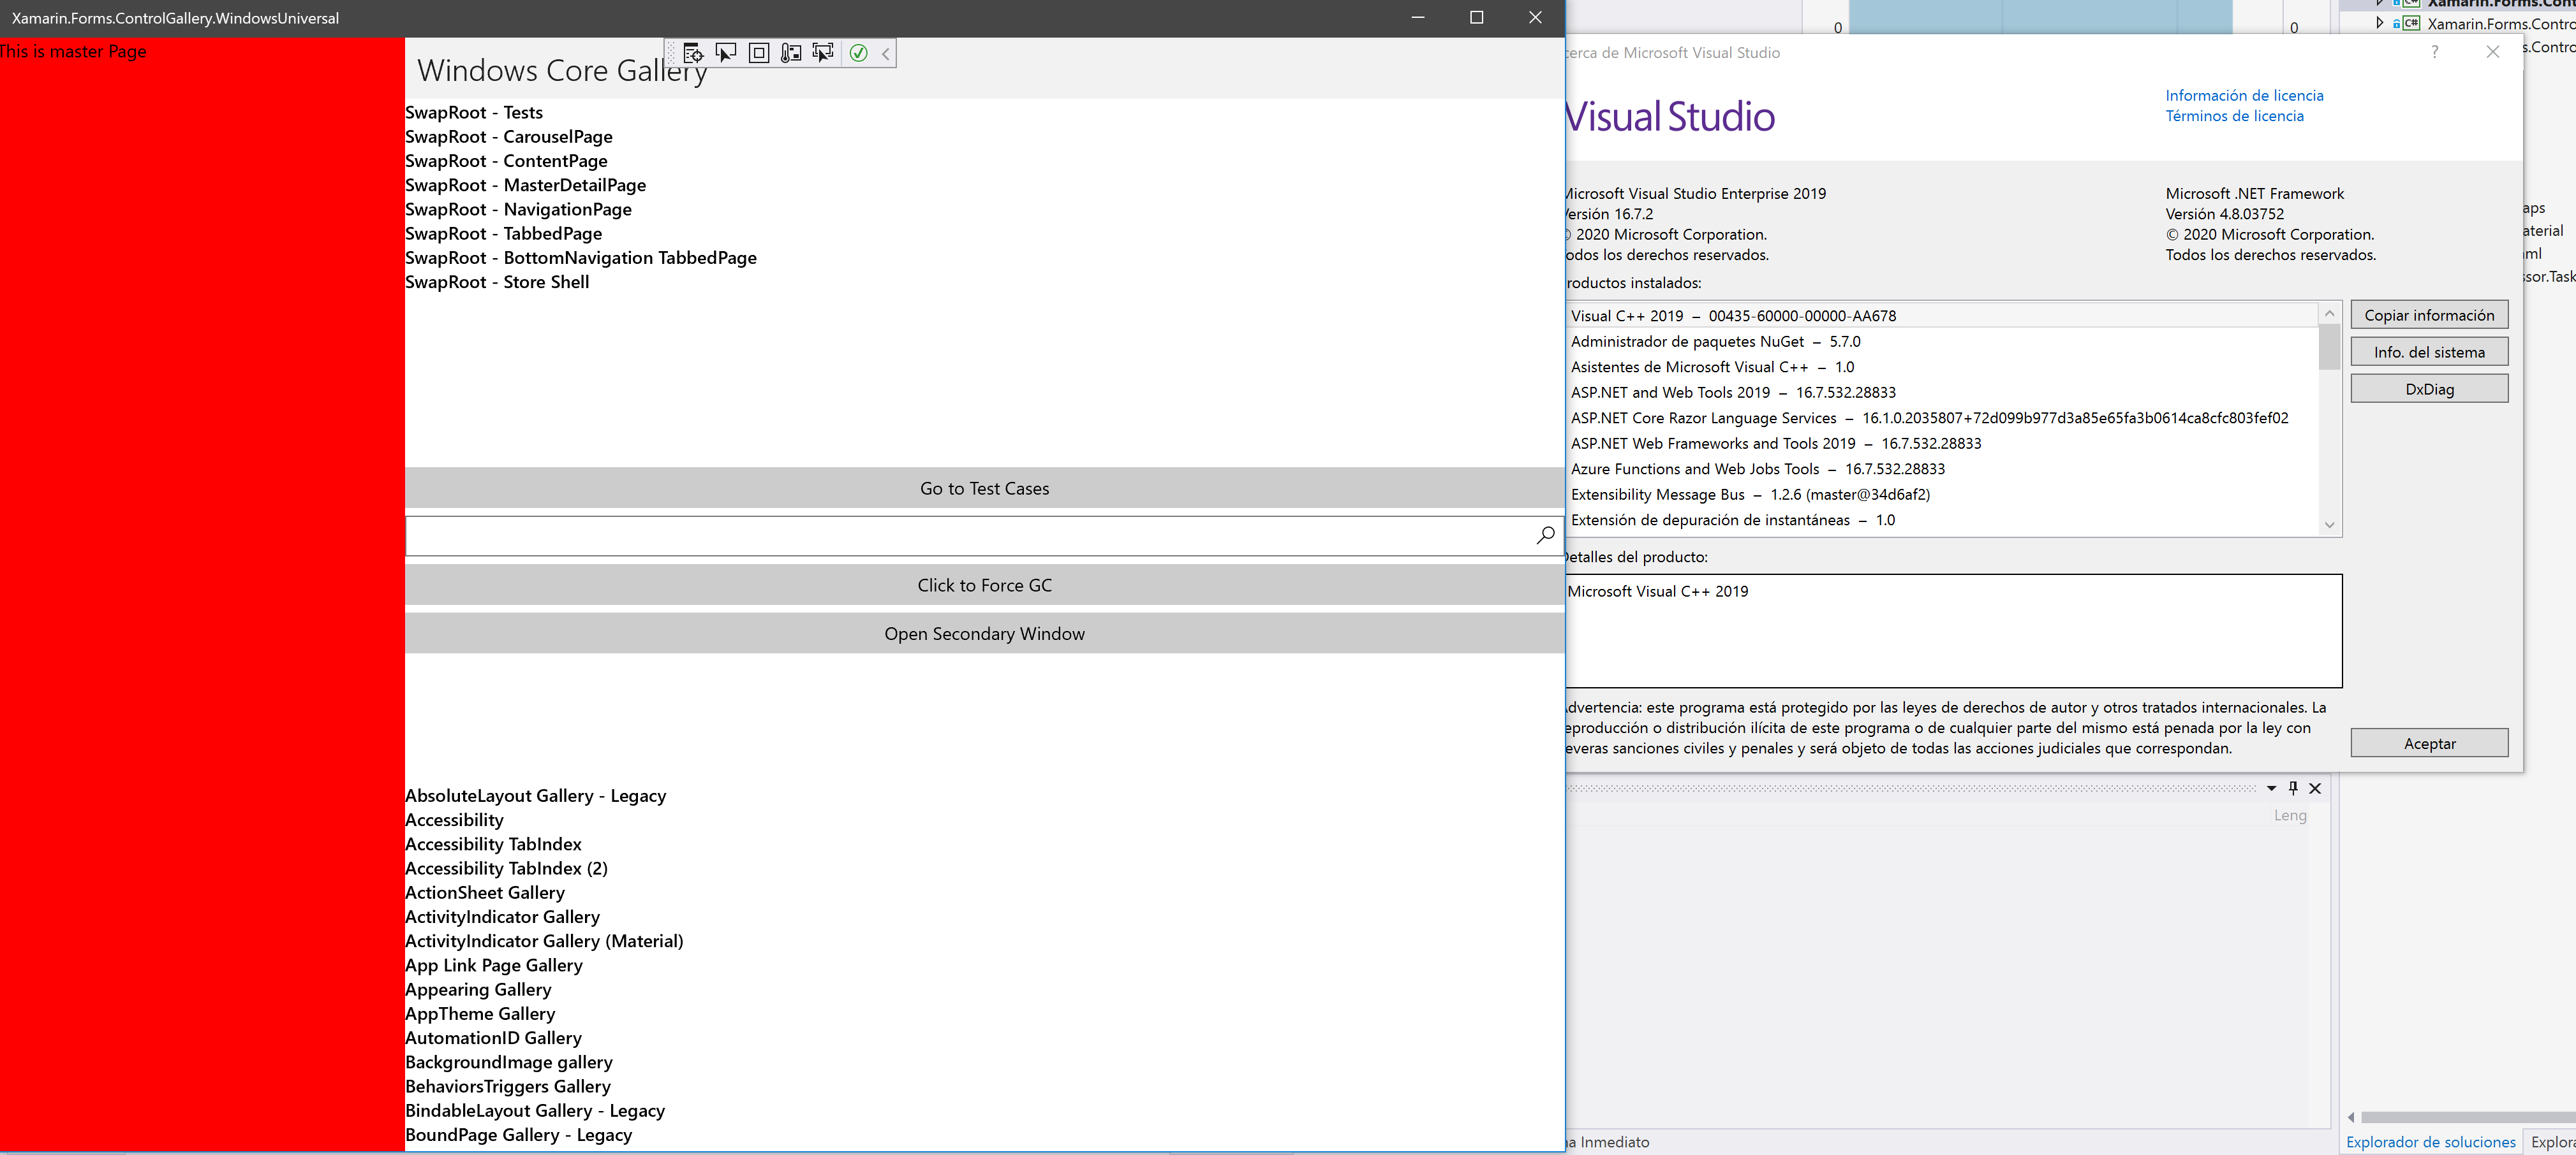
Task: Toggle selection mode in the running app toolbar
Action: pos(726,53)
